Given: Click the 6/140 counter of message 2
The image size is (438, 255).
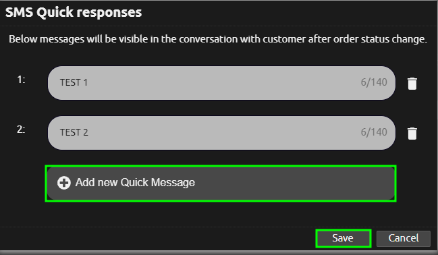Looking at the screenshot, I should [374, 132].
